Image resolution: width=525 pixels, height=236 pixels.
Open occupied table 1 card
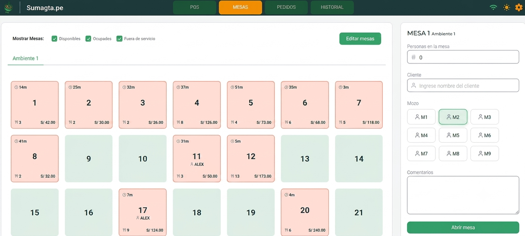(35, 105)
